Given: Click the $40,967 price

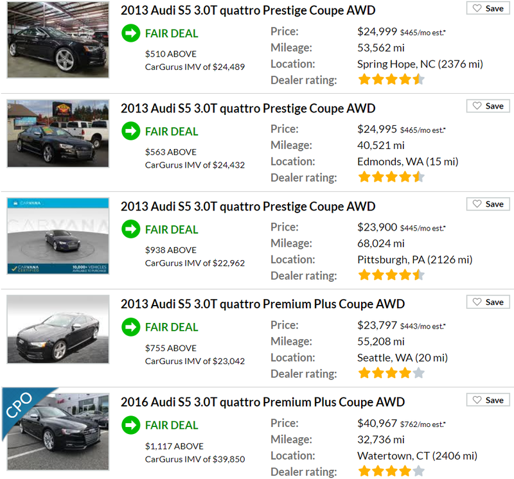Looking at the screenshot, I should point(377,423).
